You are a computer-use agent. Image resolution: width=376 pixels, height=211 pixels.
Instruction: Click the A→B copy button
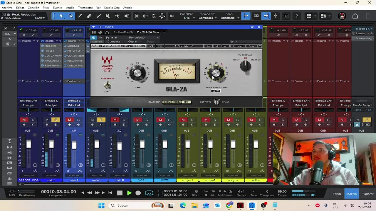tap(227, 46)
